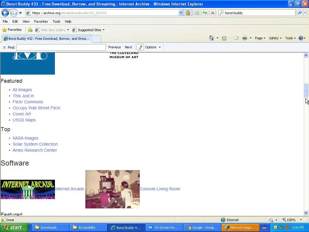309x232 pixels.
Task: Go back with the Back arrow button
Action: coord(5,13)
